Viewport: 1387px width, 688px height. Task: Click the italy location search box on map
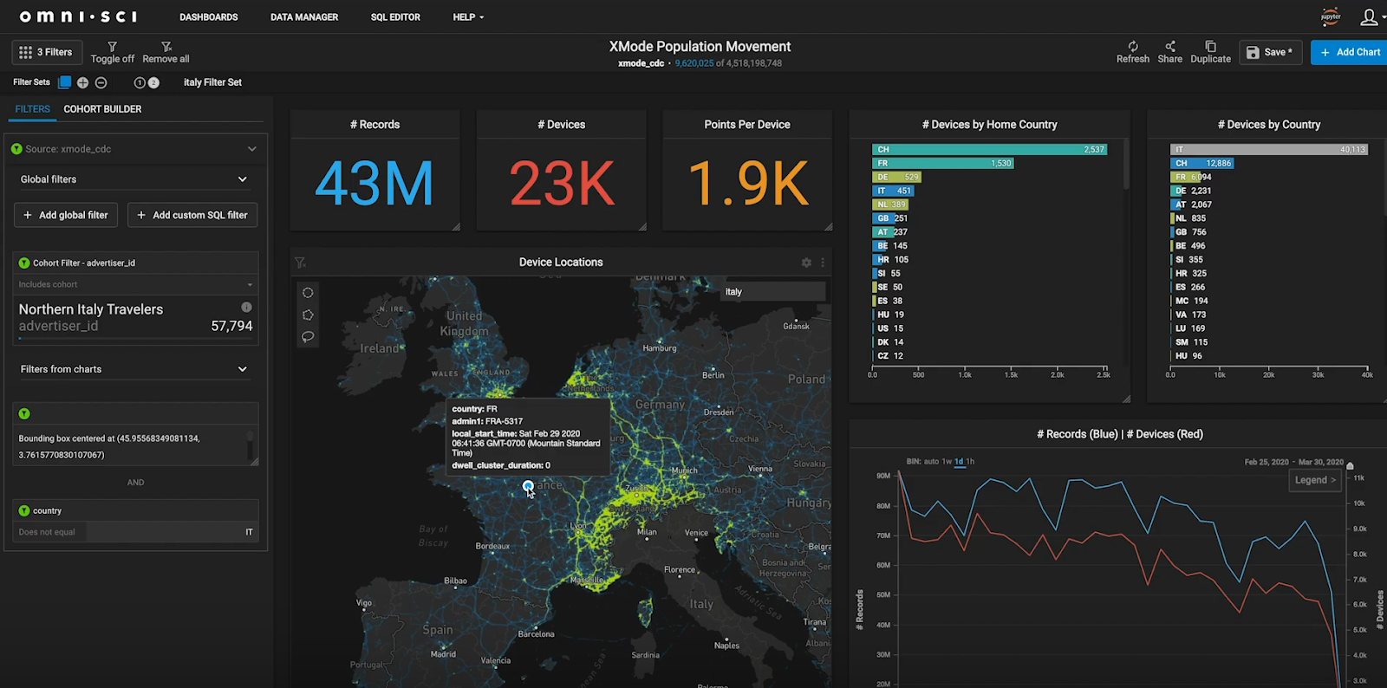(x=773, y=292)
